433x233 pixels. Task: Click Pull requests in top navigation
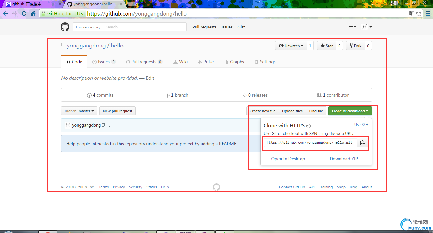tap(204, 27)
